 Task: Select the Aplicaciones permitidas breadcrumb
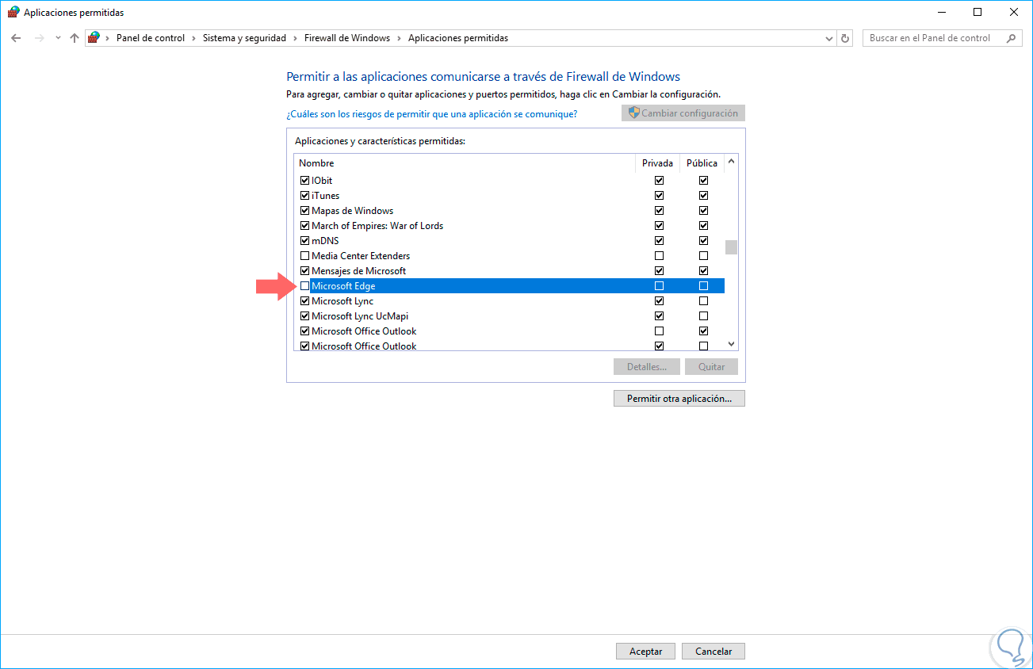point(458,38)
